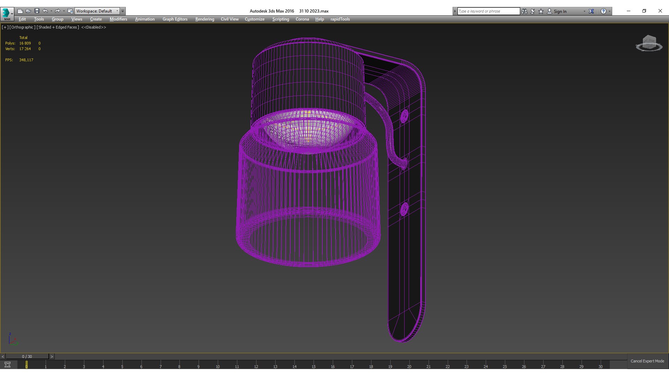Step to previous frame with left arrow

click(3, 357)
